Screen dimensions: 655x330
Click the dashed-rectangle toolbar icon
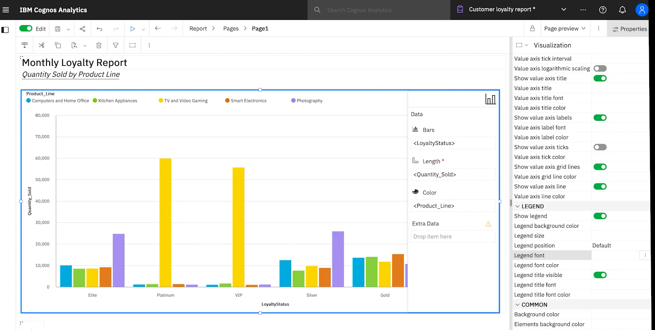(133, 45)
